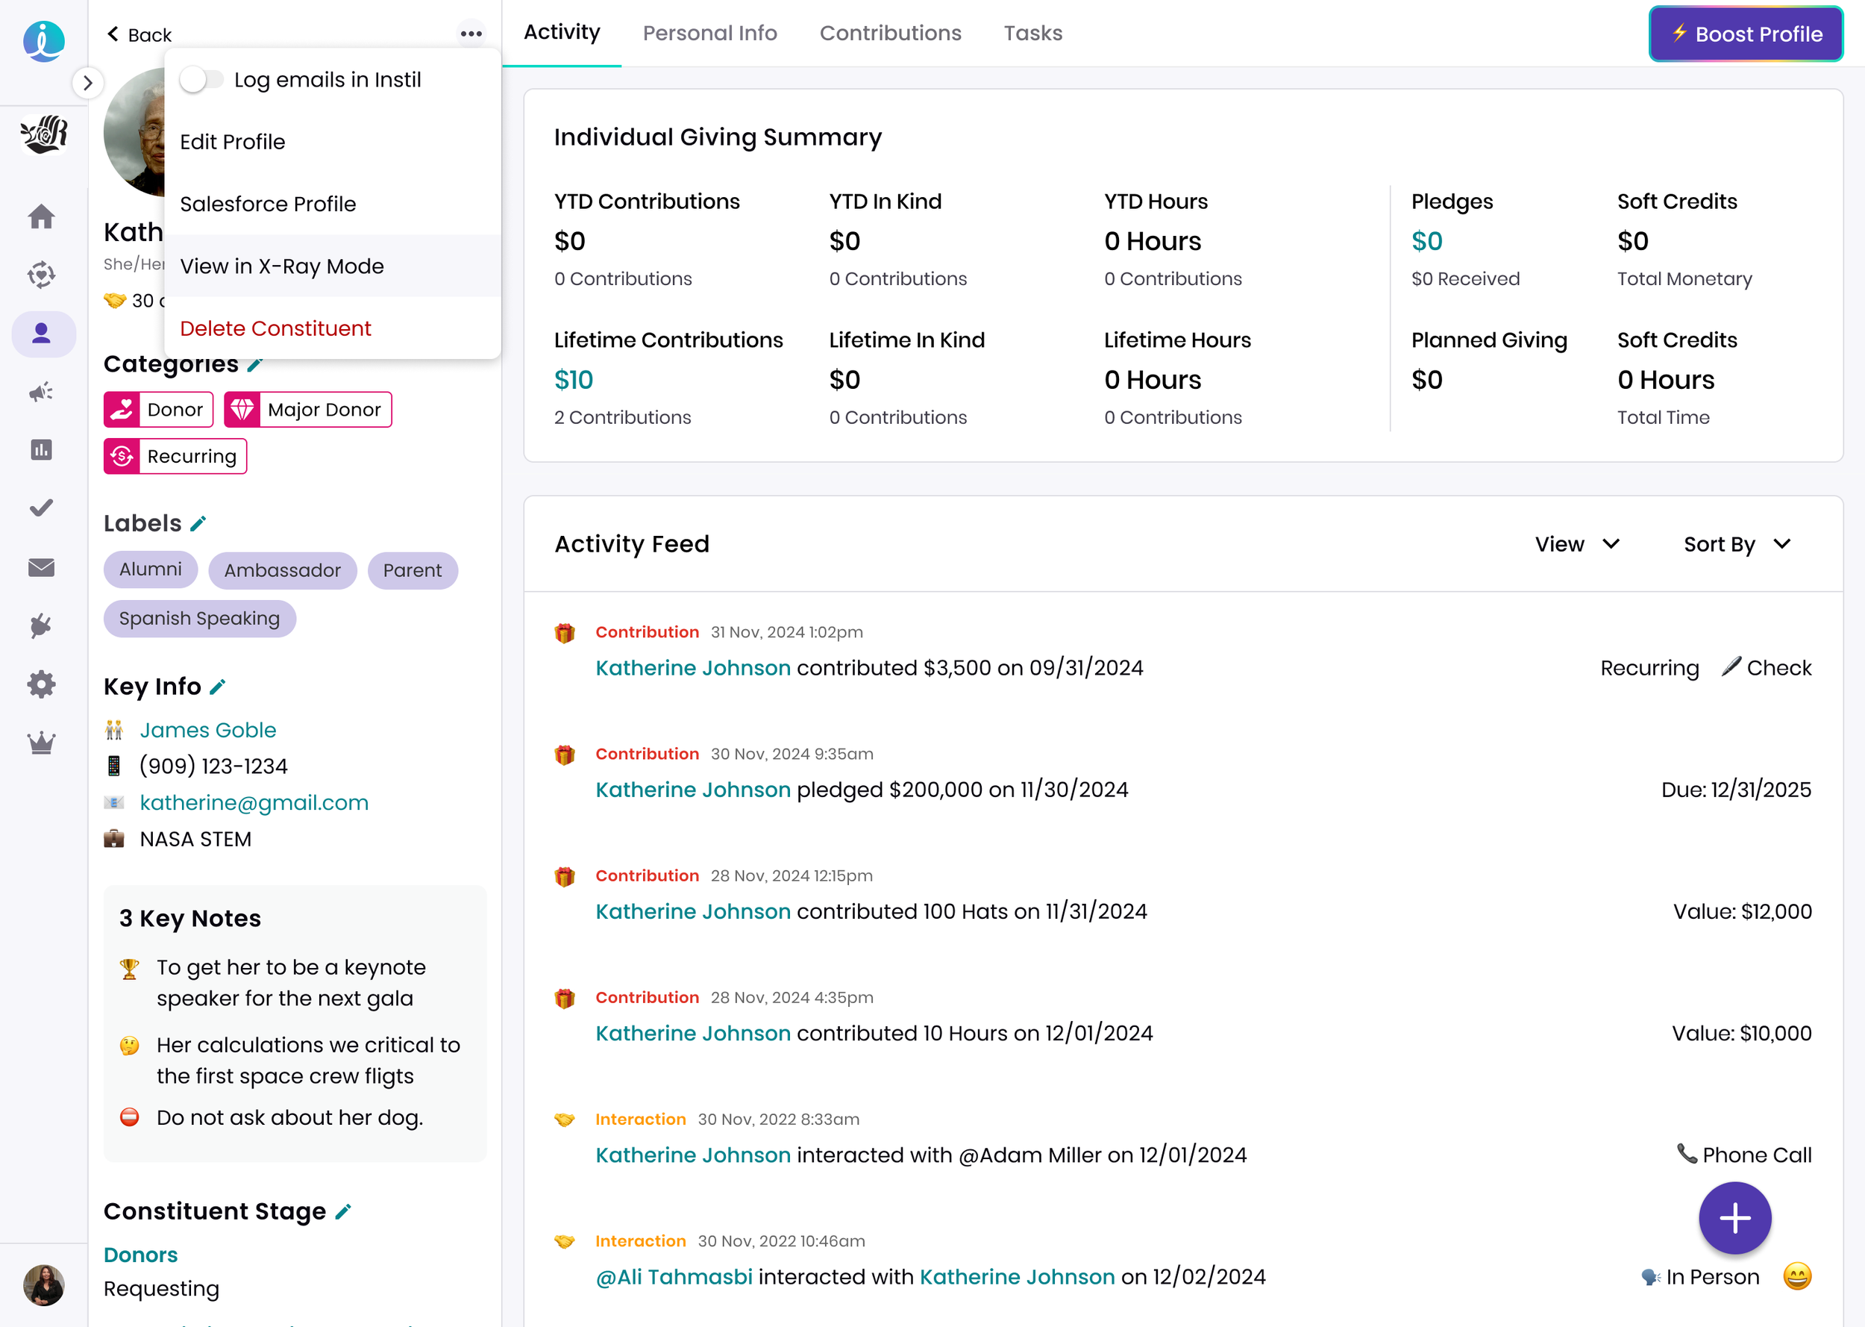
Task: Open the Sort By dropdown
Action: pyautogui.click(x=1736, y=544)
